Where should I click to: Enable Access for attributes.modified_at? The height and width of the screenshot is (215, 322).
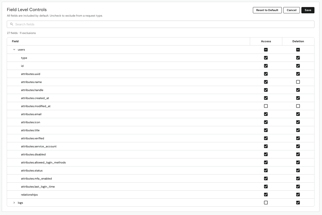(x=266, y=106)
